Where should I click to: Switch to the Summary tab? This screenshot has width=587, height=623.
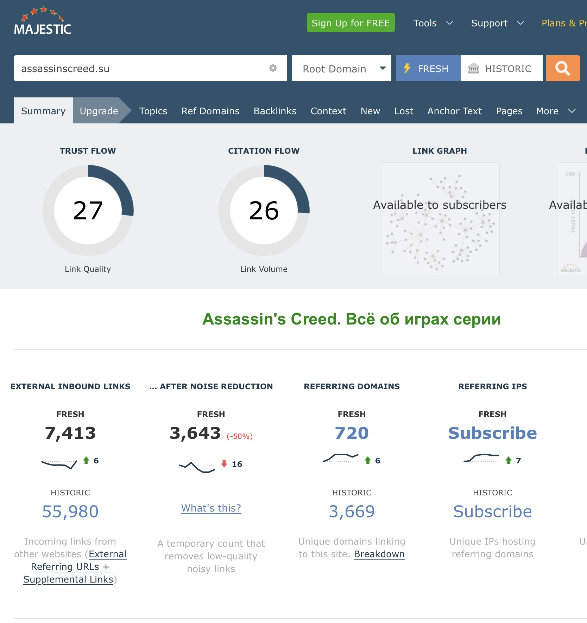tap(43, 111)
